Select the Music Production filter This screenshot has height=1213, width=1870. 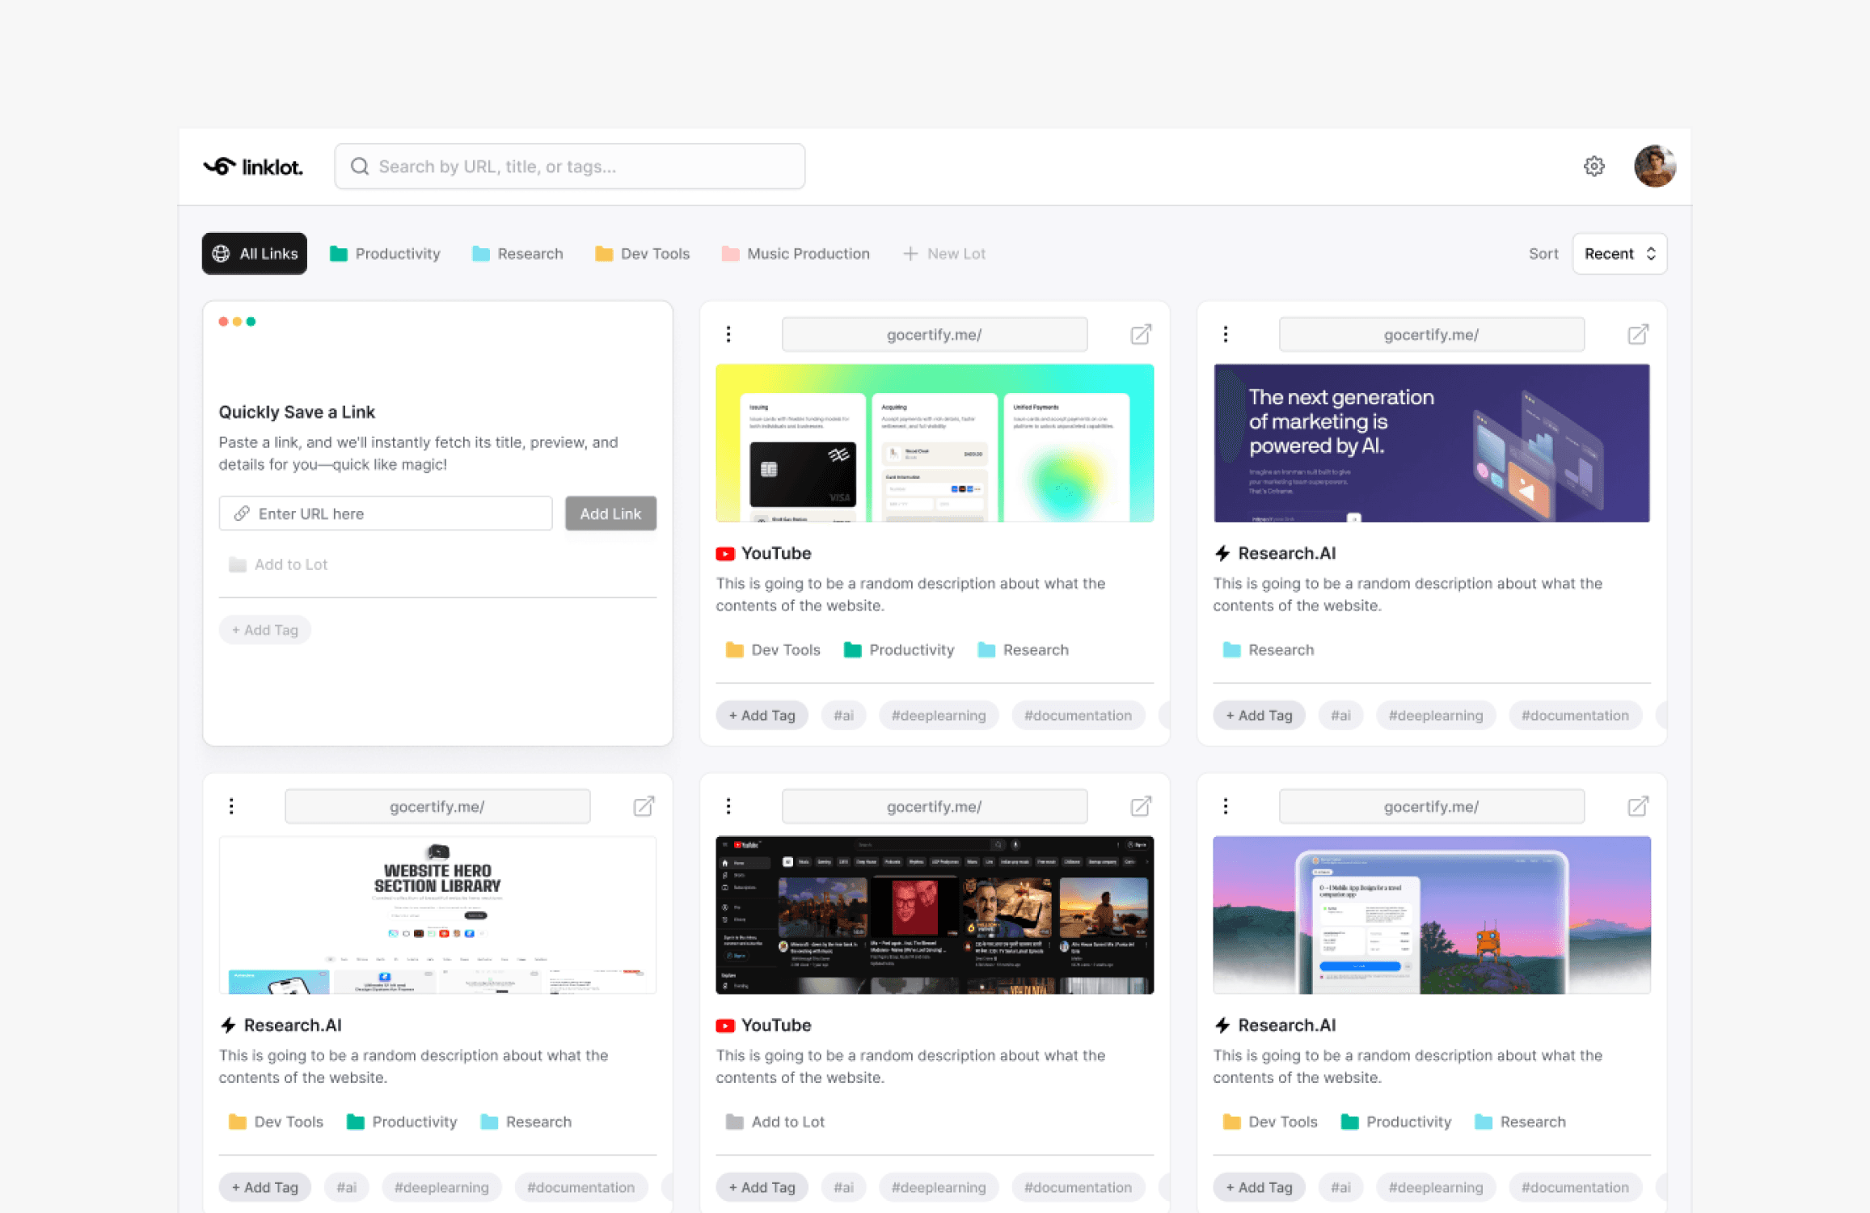(795, 253)
